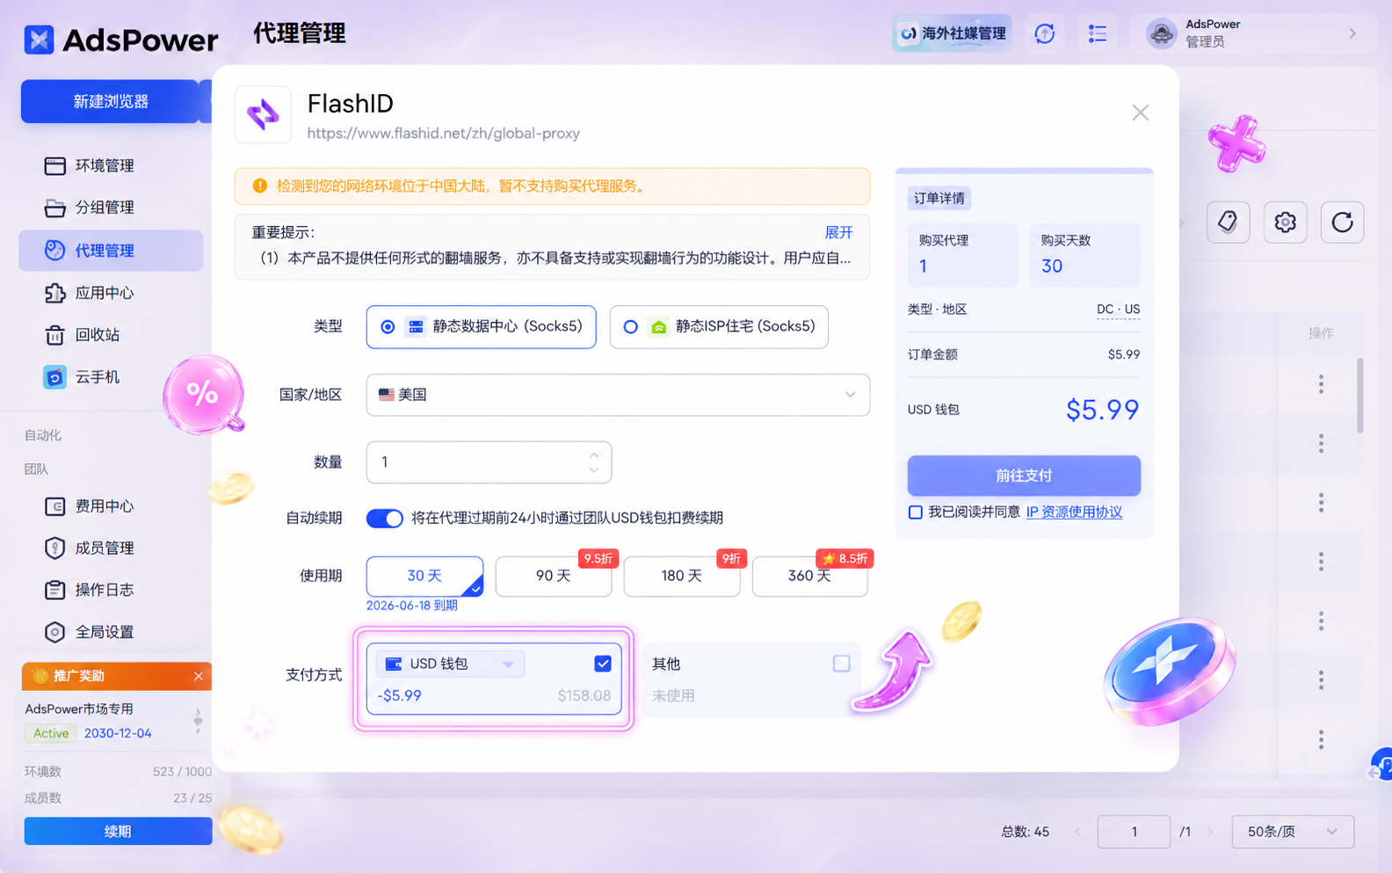
Task: Decrease quantity with the down stepper arrow
Action: [594, 470]
